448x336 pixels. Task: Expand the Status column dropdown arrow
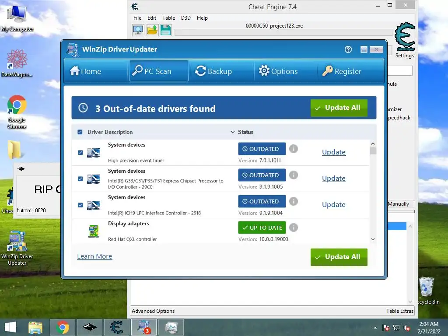(x=233, y=132)
